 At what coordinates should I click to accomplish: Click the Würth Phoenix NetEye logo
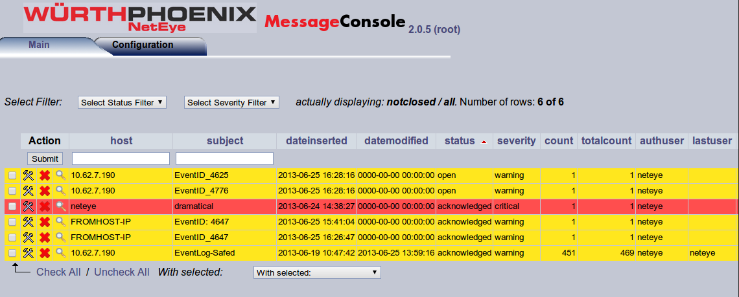pos(140,18)
